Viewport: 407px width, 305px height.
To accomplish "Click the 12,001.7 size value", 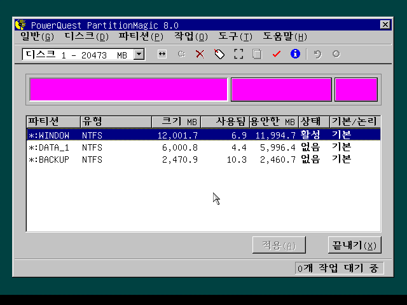I will (177, 135).
